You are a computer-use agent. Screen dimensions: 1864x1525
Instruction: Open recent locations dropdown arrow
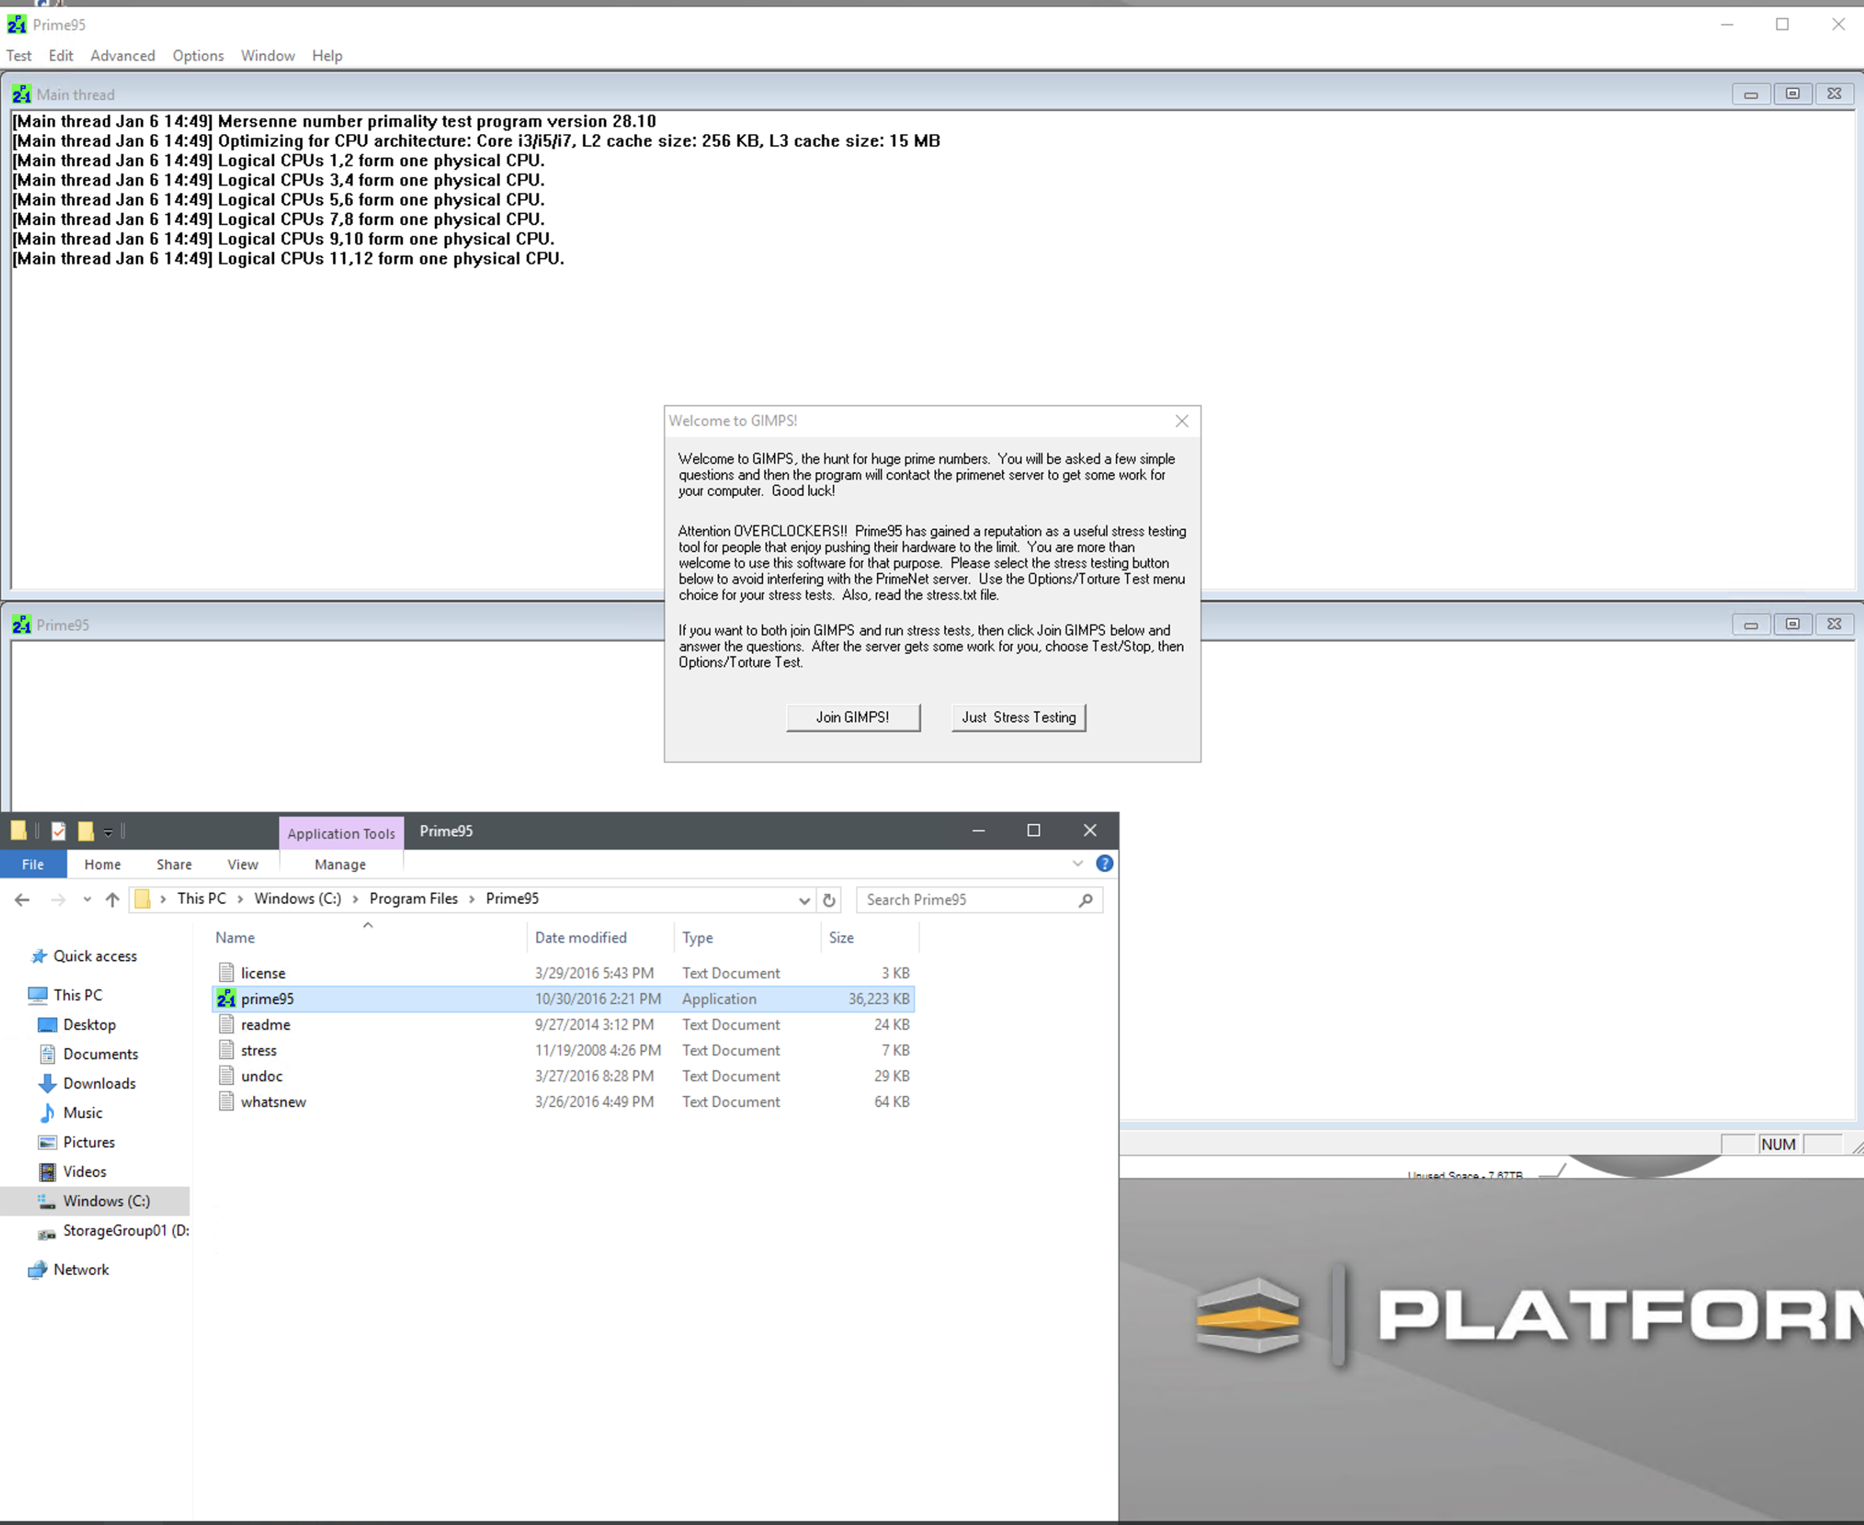point(87,900)
